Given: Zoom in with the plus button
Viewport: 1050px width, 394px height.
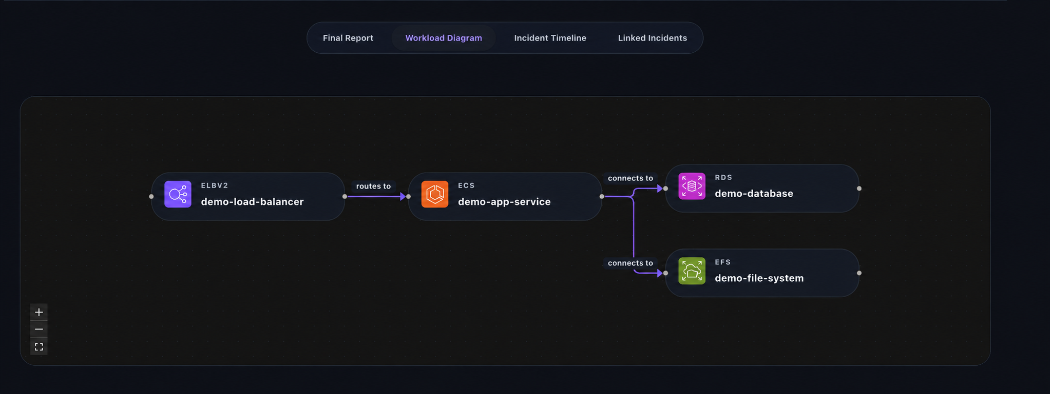Looking at the screenshot, I should 39,312.
